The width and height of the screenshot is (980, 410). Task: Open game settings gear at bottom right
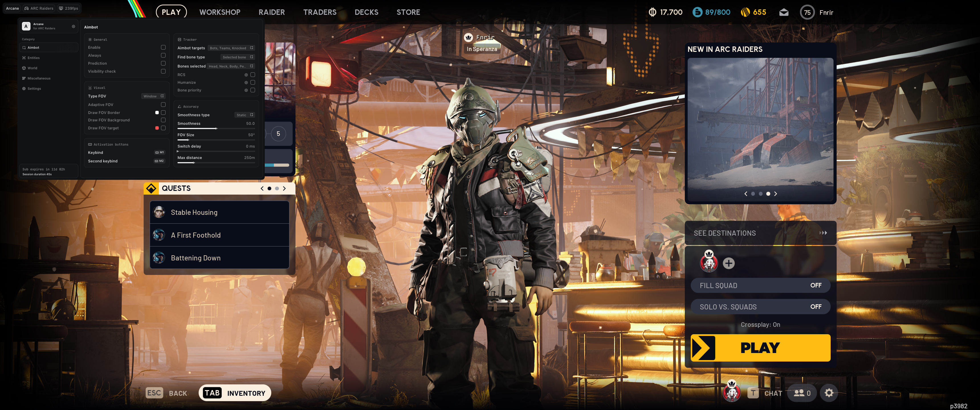(x=829, y=393)
